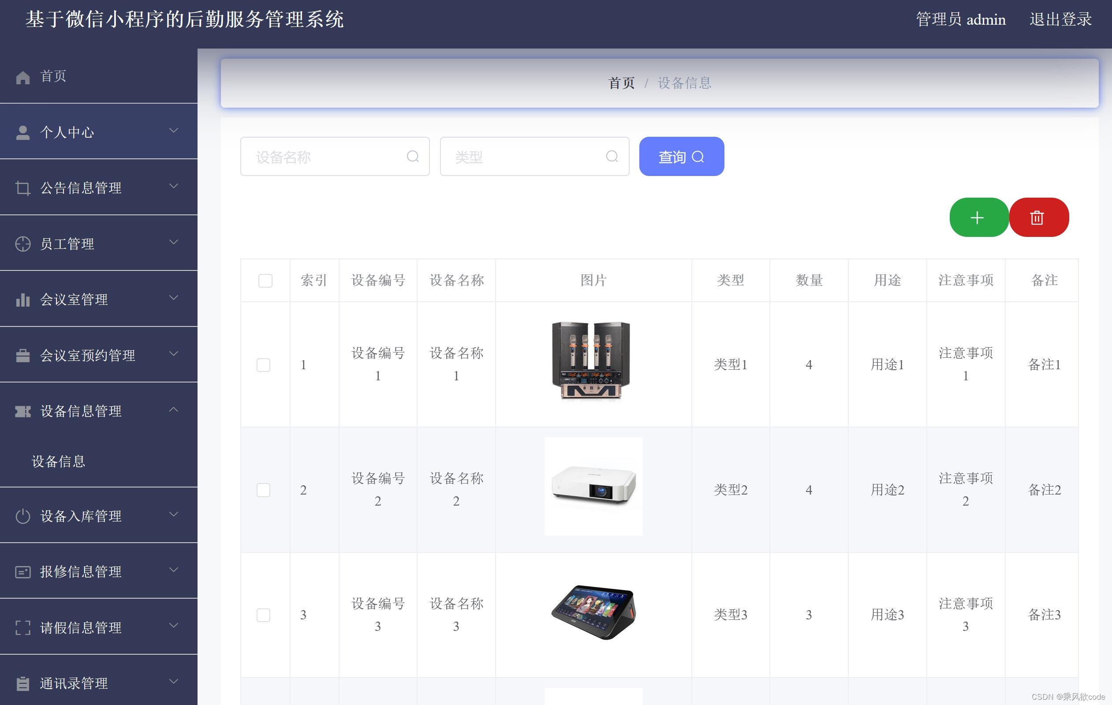Viewport: 1112px width, 705px height.
Task: Check the row checkbox for 设备编号3
Action: (264, 615)
